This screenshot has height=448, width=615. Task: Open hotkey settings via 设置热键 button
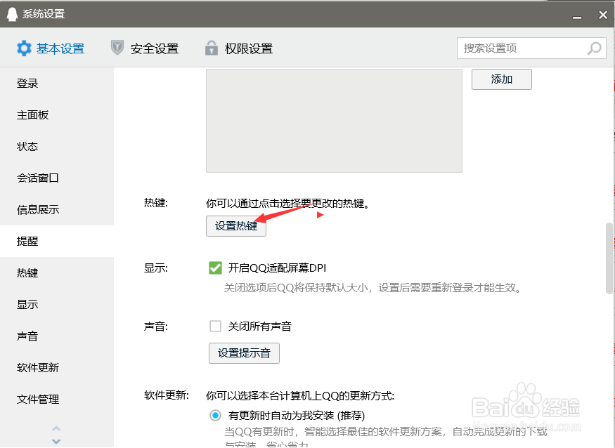point(235,227)
